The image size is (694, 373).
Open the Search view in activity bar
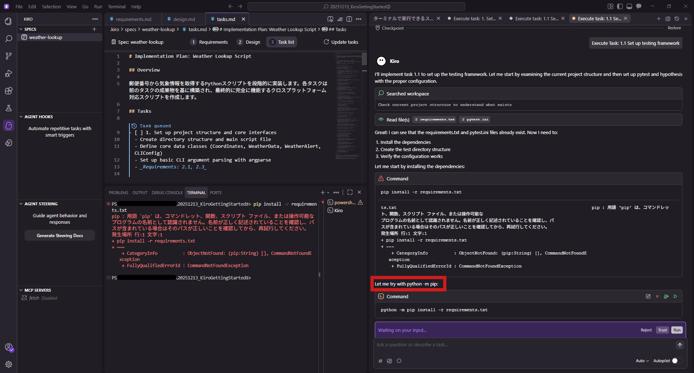pos(9,39)
